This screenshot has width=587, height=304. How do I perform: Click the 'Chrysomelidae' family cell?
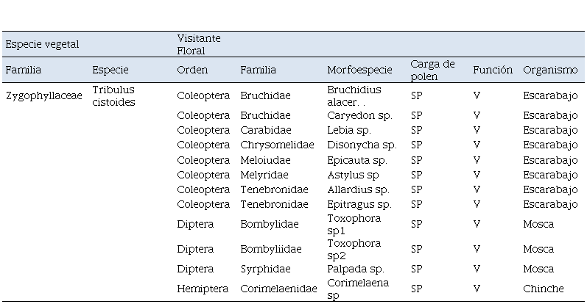[x=277, y=145]
